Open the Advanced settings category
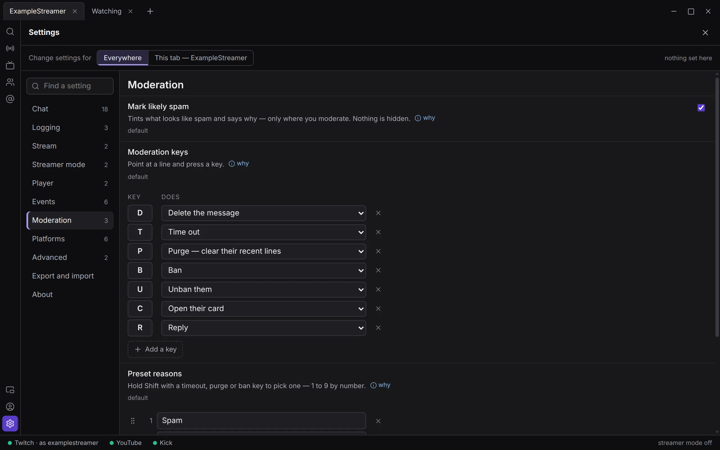 pos(70,257)
